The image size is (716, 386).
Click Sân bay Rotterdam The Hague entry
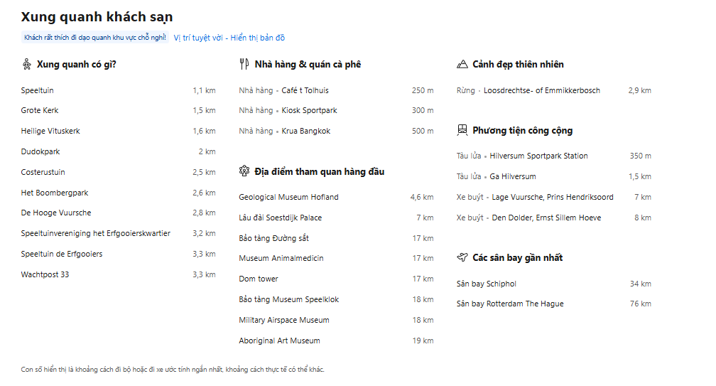point(509,304)
